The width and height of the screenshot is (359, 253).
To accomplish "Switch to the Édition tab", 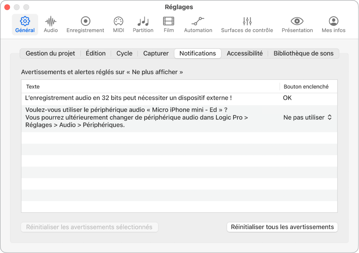I will [96, 53].
